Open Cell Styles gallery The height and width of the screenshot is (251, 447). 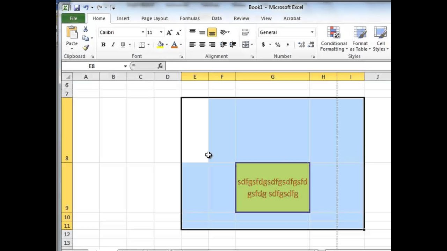pyautogui.click(x=381, y=39)
